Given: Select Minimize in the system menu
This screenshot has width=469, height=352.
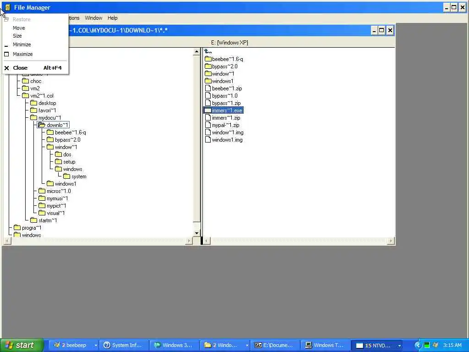Looking at the screenshot, I should (22, 44).
